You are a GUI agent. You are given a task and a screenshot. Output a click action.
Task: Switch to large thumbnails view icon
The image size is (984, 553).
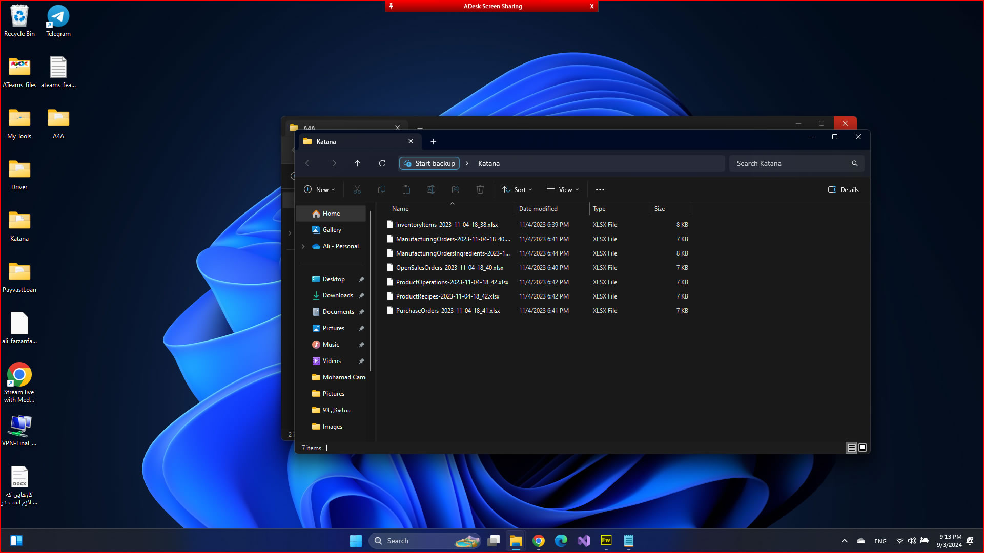pyautogui.click(x=863, y=448)
